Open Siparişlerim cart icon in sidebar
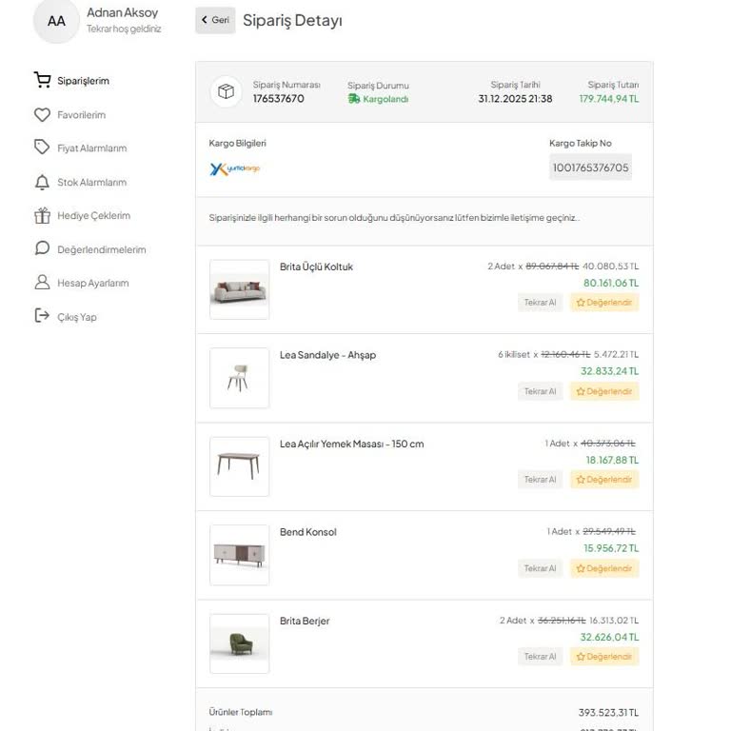Screen dimensions: 731x731 click(43, 80)
